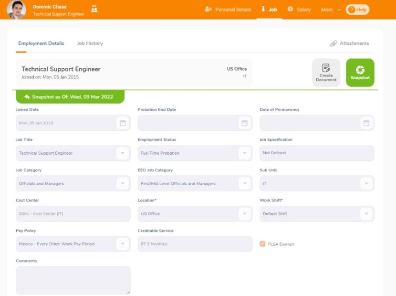Viewport: 396px width, 296px height.
Task: Expand the More menu dropdown
Action: tap(330, 9)
